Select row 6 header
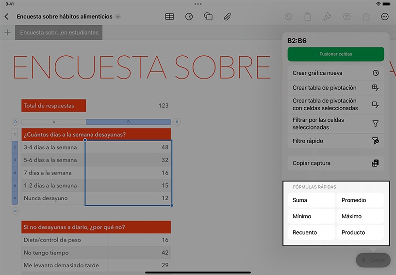 click(15, 198)
